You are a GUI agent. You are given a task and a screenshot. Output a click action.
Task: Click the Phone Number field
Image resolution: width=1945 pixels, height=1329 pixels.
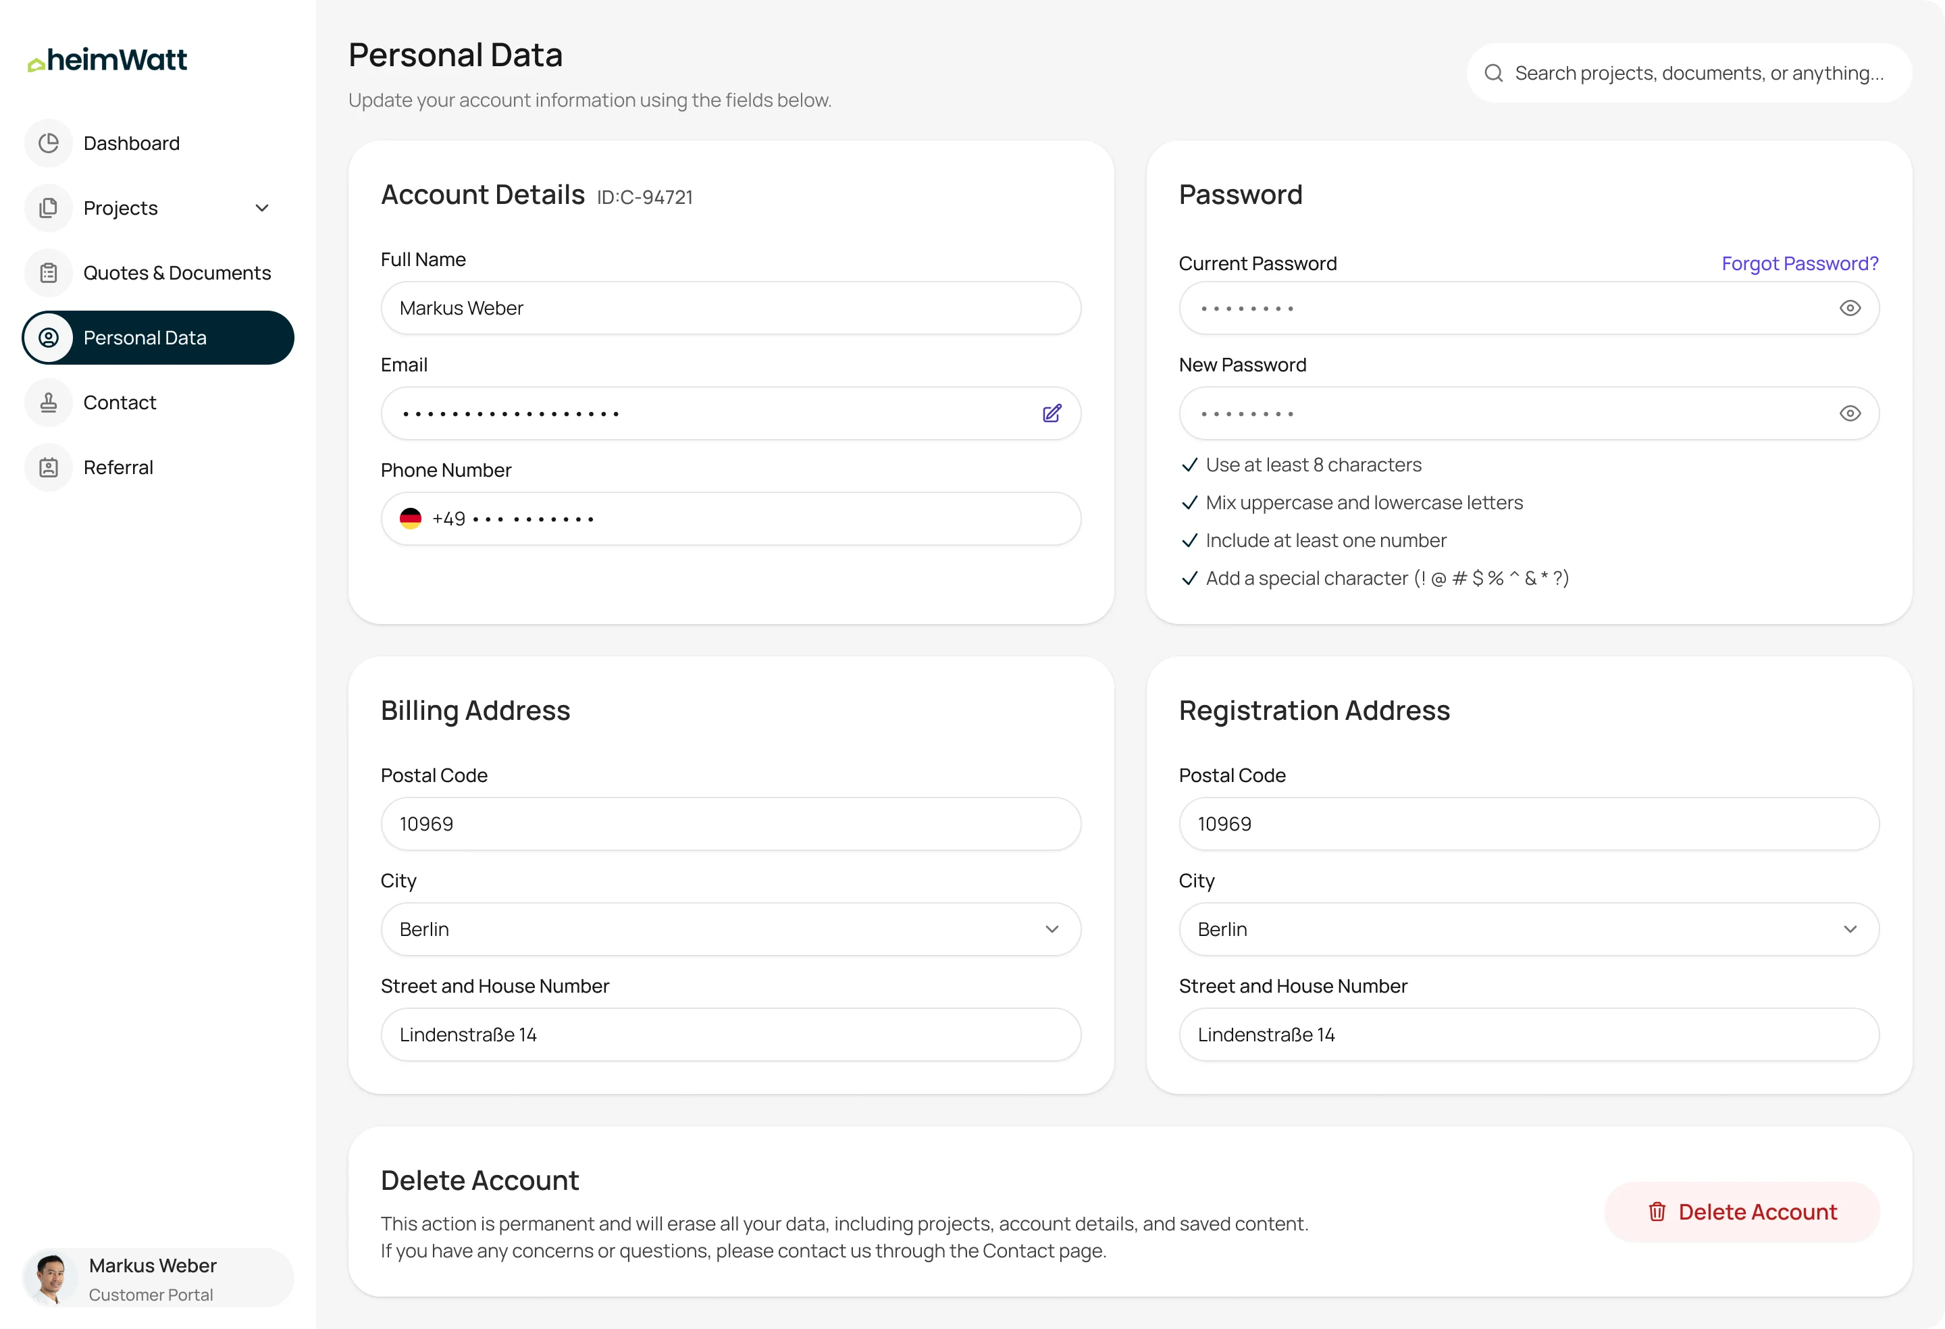[x=731, y=519]
